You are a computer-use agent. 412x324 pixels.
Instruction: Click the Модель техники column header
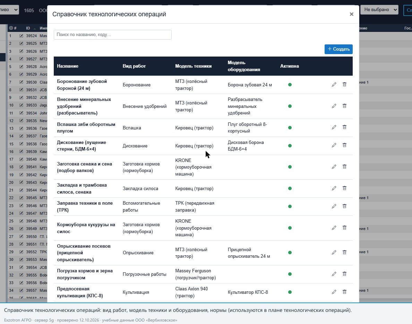[194, 66]
